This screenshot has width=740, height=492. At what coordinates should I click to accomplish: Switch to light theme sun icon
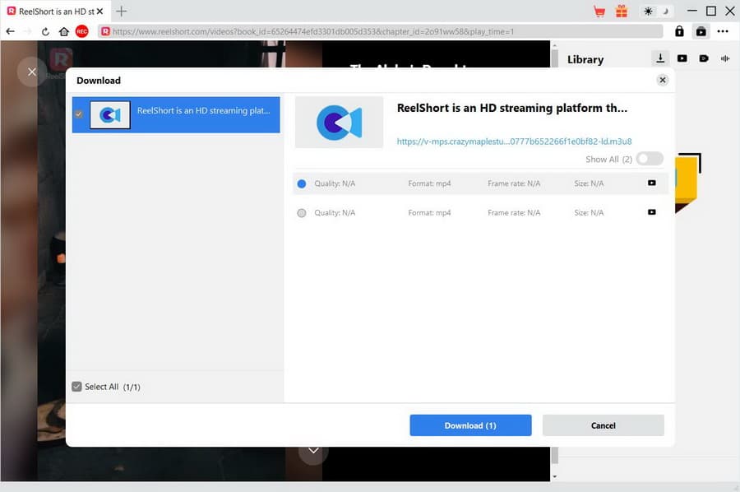[649, 12]
